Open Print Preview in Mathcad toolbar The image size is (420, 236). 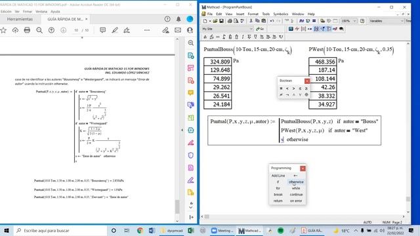[236, 21]
